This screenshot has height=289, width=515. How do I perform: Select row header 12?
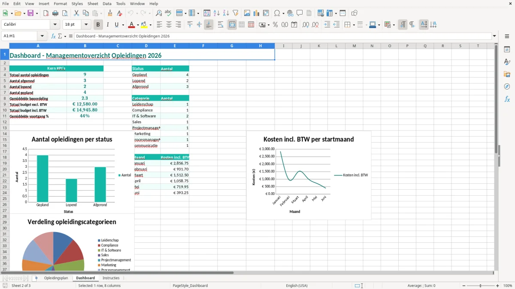[x=5, y=122]
